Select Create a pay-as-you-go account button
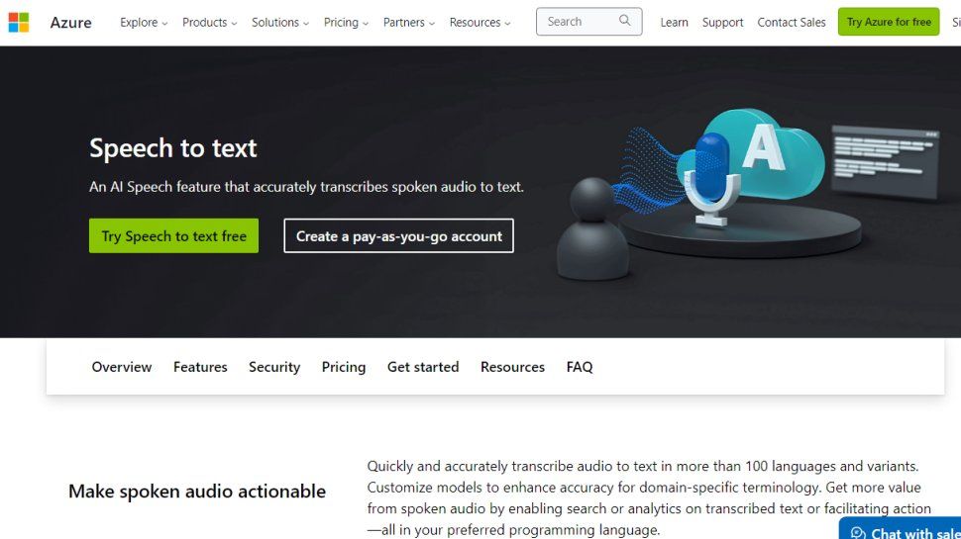This screenshot has width=961, height=539. pos(398,235)
